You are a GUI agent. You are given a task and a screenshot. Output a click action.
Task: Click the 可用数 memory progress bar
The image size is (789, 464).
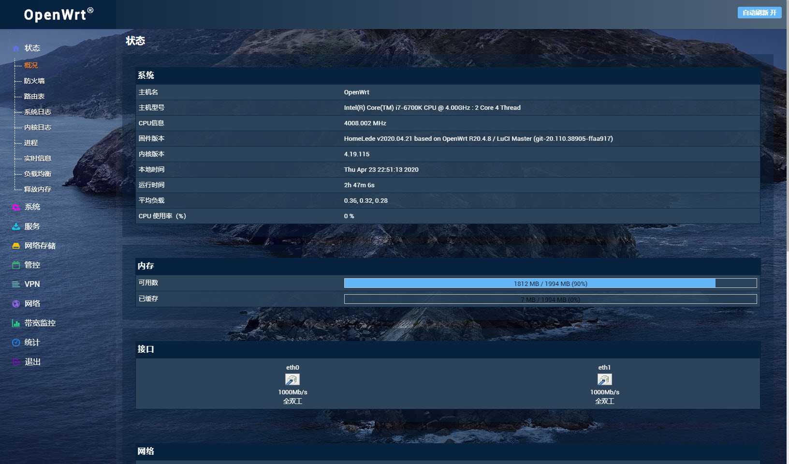pyautogui.click(x=550, y=283)
